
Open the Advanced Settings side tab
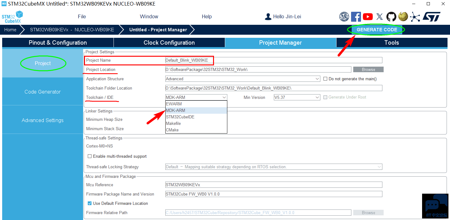[43, 120]
